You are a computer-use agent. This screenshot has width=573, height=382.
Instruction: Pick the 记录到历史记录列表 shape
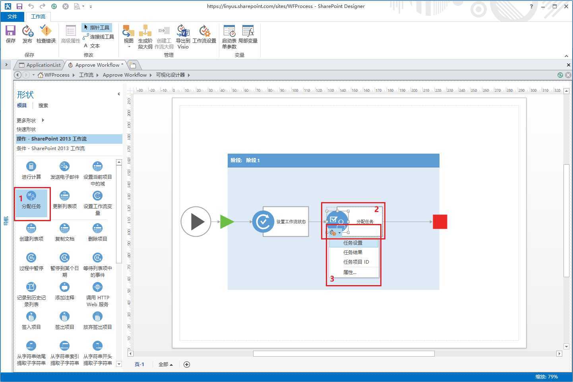coord(31,294)
